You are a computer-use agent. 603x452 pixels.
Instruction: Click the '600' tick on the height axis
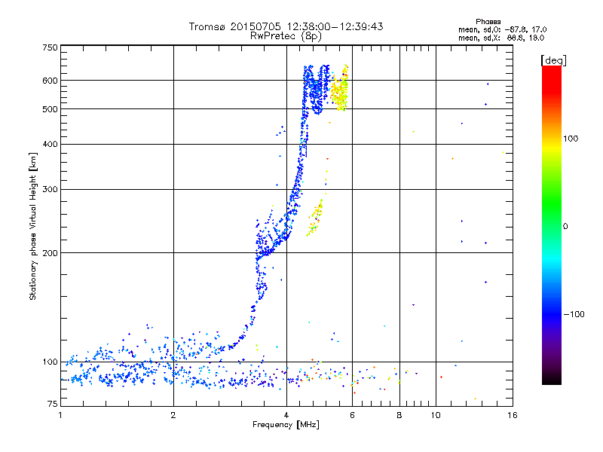coord(50,81)
